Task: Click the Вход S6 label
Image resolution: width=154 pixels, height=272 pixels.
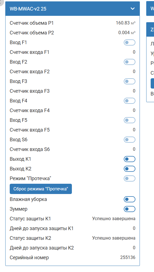Action: [19, 140]
